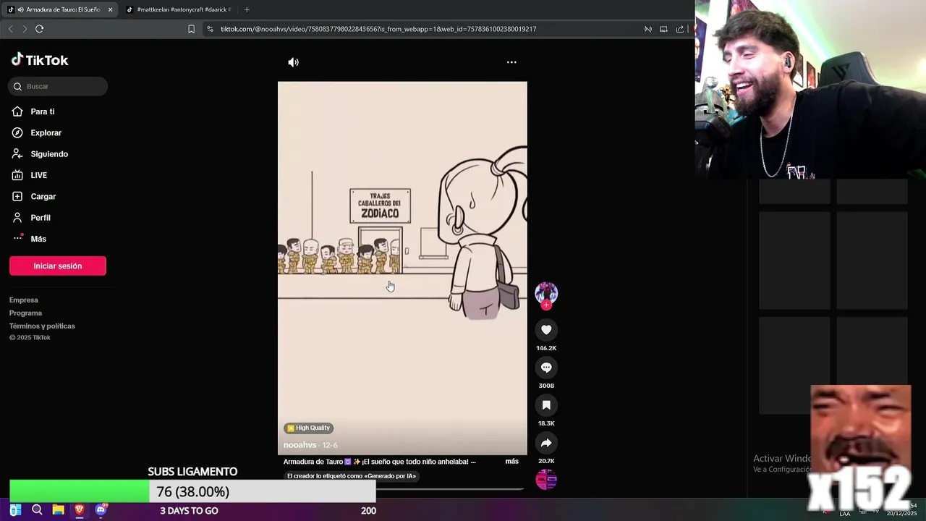Screen dimensions: 926x521
Task: Bookmark this page in the browser
Action: click(191, 29)
